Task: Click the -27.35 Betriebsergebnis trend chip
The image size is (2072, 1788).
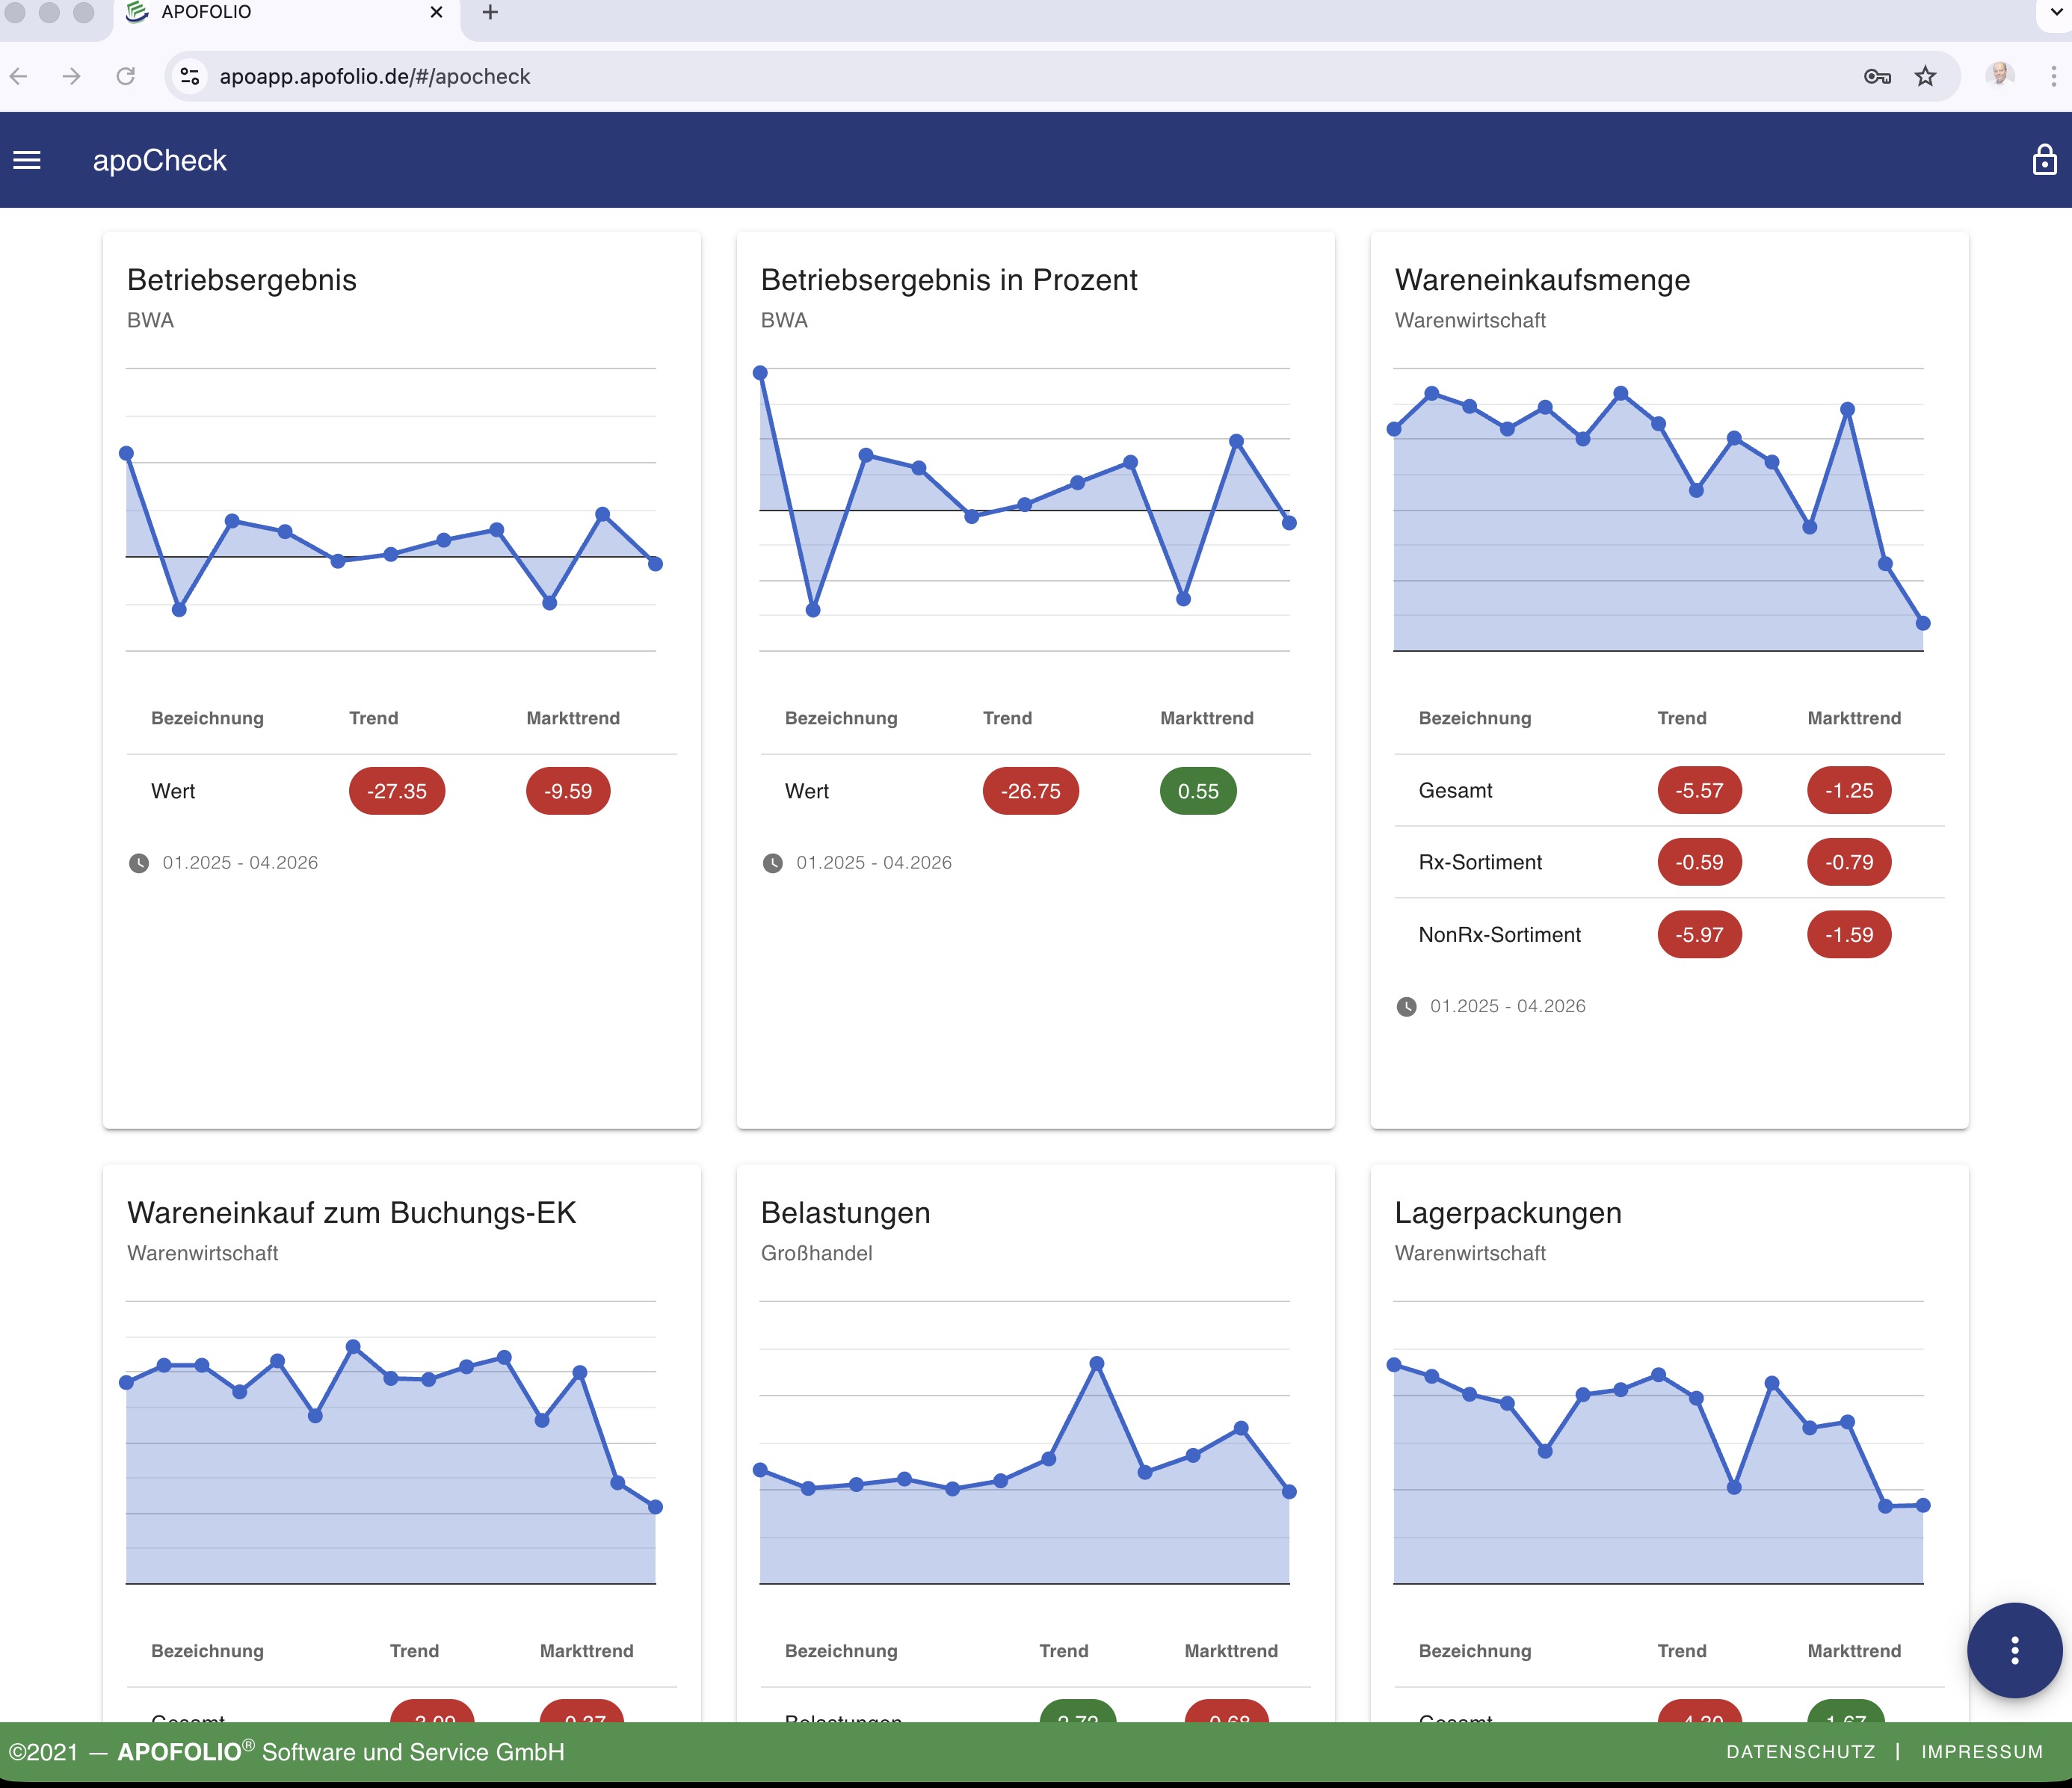Action: [x=396, y=791]
